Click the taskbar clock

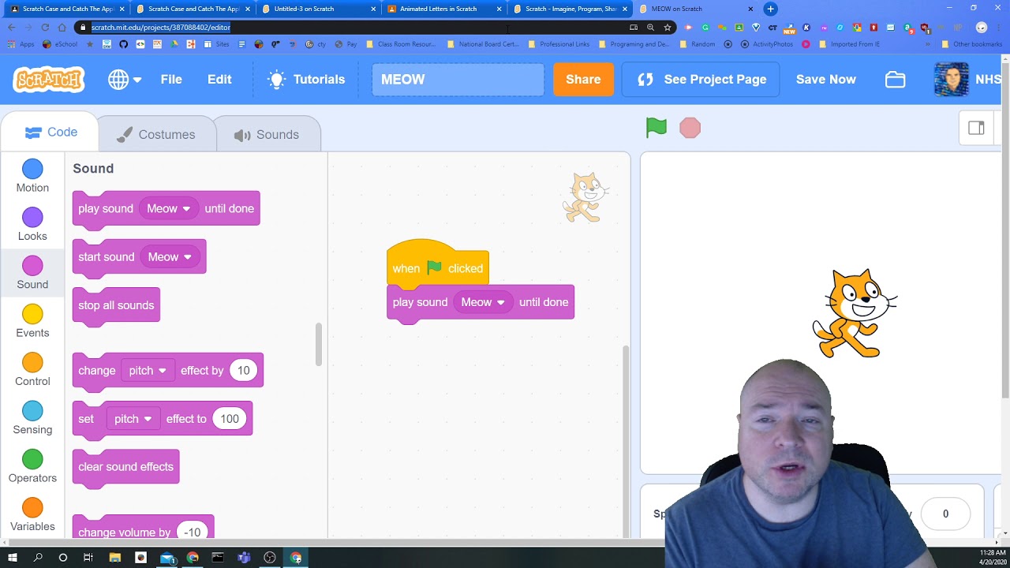tap(993, 557)
